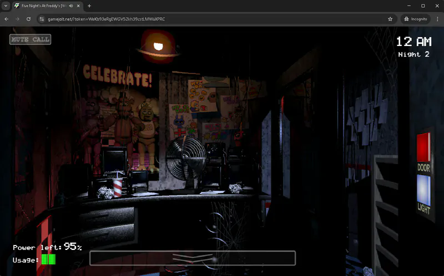Turn on the hallway LIGHT button

[423, 190]
